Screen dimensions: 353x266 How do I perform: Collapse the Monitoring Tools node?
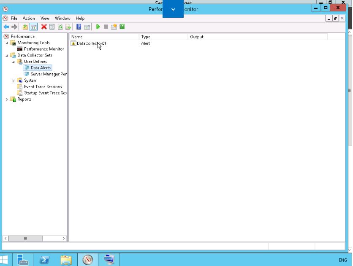pos(7,43)
